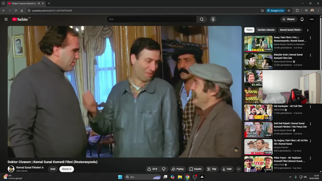The image size is (322, 181).
Task: Open a new Chrome tab
Action: coord(49,4)
